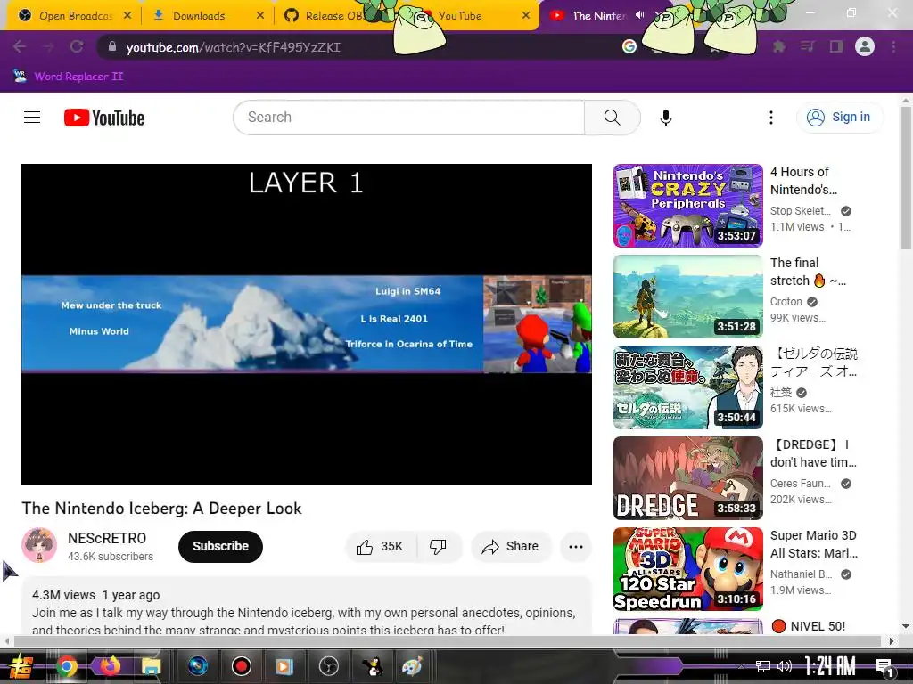Viewport: 913px width, 684px height.
Task: Open volume control in system tray
Action: click(785, 666)
